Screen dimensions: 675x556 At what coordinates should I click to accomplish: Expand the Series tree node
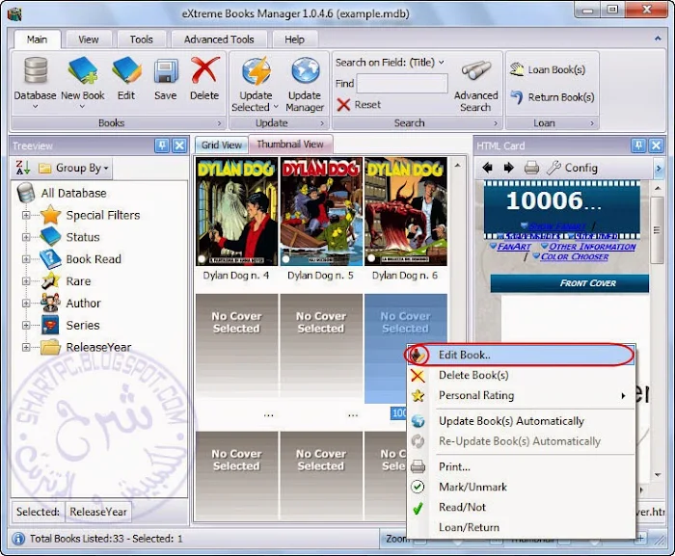click(x=26, y=325)
